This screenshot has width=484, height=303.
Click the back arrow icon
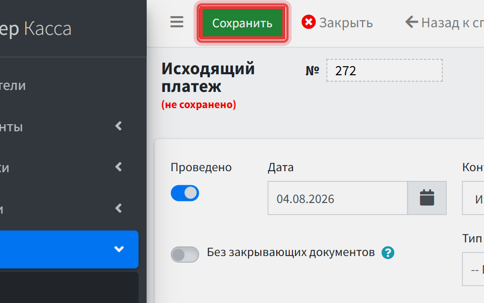(411, 22)
